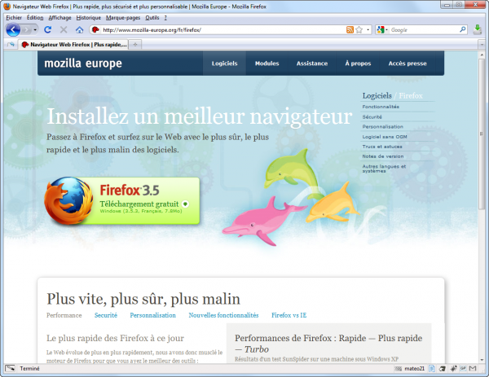Viewport: 489px width, 377px height.
Task: Open the Trucs et astuces link
Action: [382, 147]
